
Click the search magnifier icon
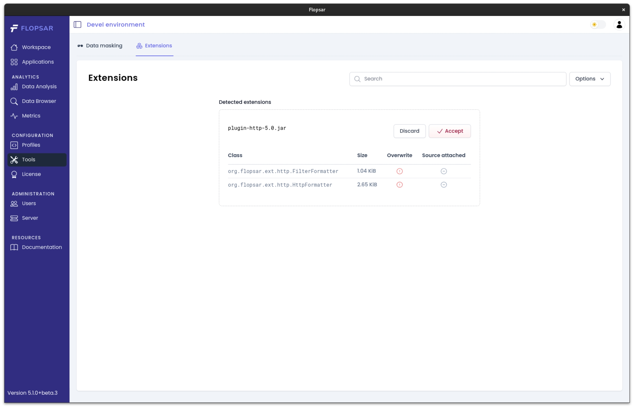pos(357,79)
